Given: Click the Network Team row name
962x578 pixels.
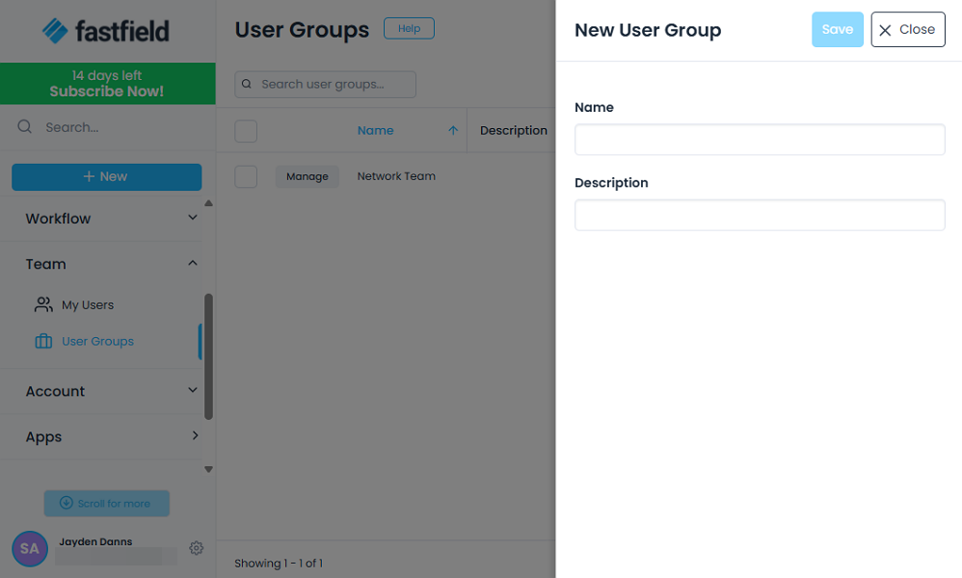Looking at the screenshot, I should 396,176.
